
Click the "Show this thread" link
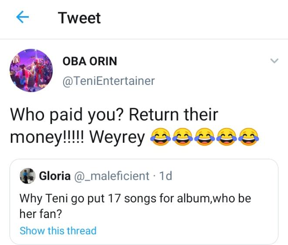58,231
